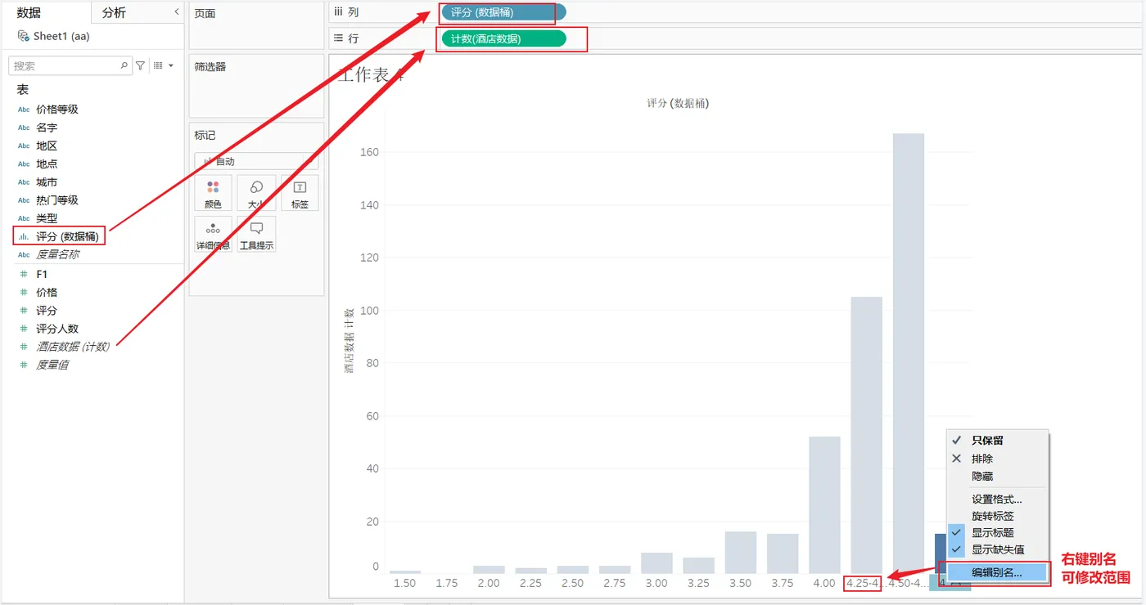1146x605 pixels.
Task: Click the bar above the 3.00 label
Action: [x=656, y=562]
